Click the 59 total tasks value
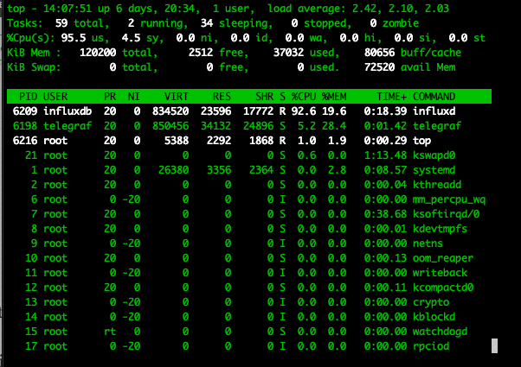Screen dimensions: 521x367 tap(61, 22)
